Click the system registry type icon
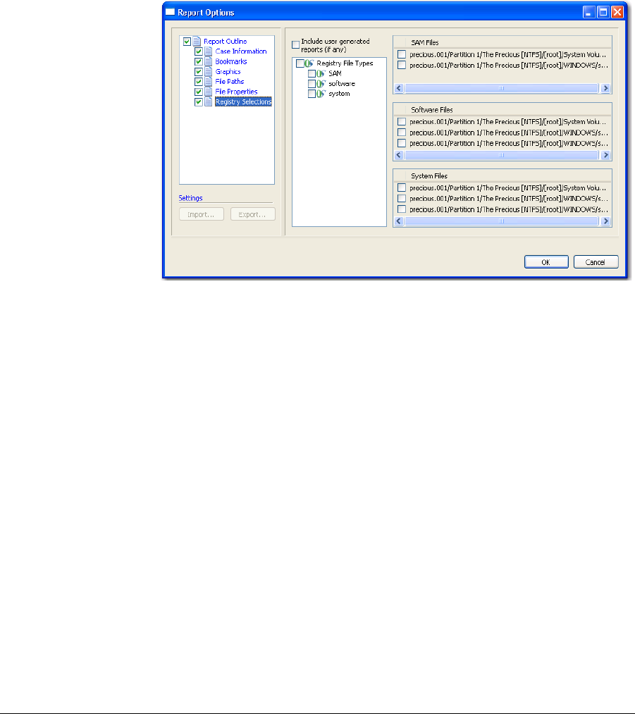This screenshot has width=635, height=714. click(321, 93)
